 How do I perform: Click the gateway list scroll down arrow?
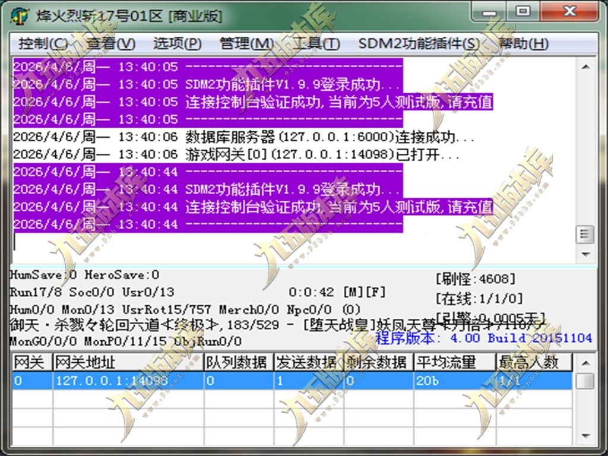click(x=585, y=436)
